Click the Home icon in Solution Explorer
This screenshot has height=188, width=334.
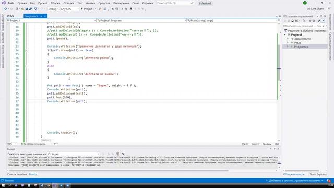point(292,21)
